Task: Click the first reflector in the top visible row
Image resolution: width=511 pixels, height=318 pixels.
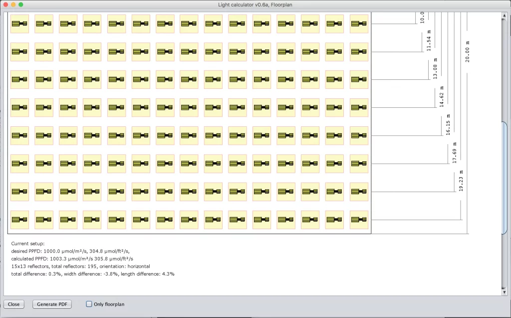Action: 19,23
